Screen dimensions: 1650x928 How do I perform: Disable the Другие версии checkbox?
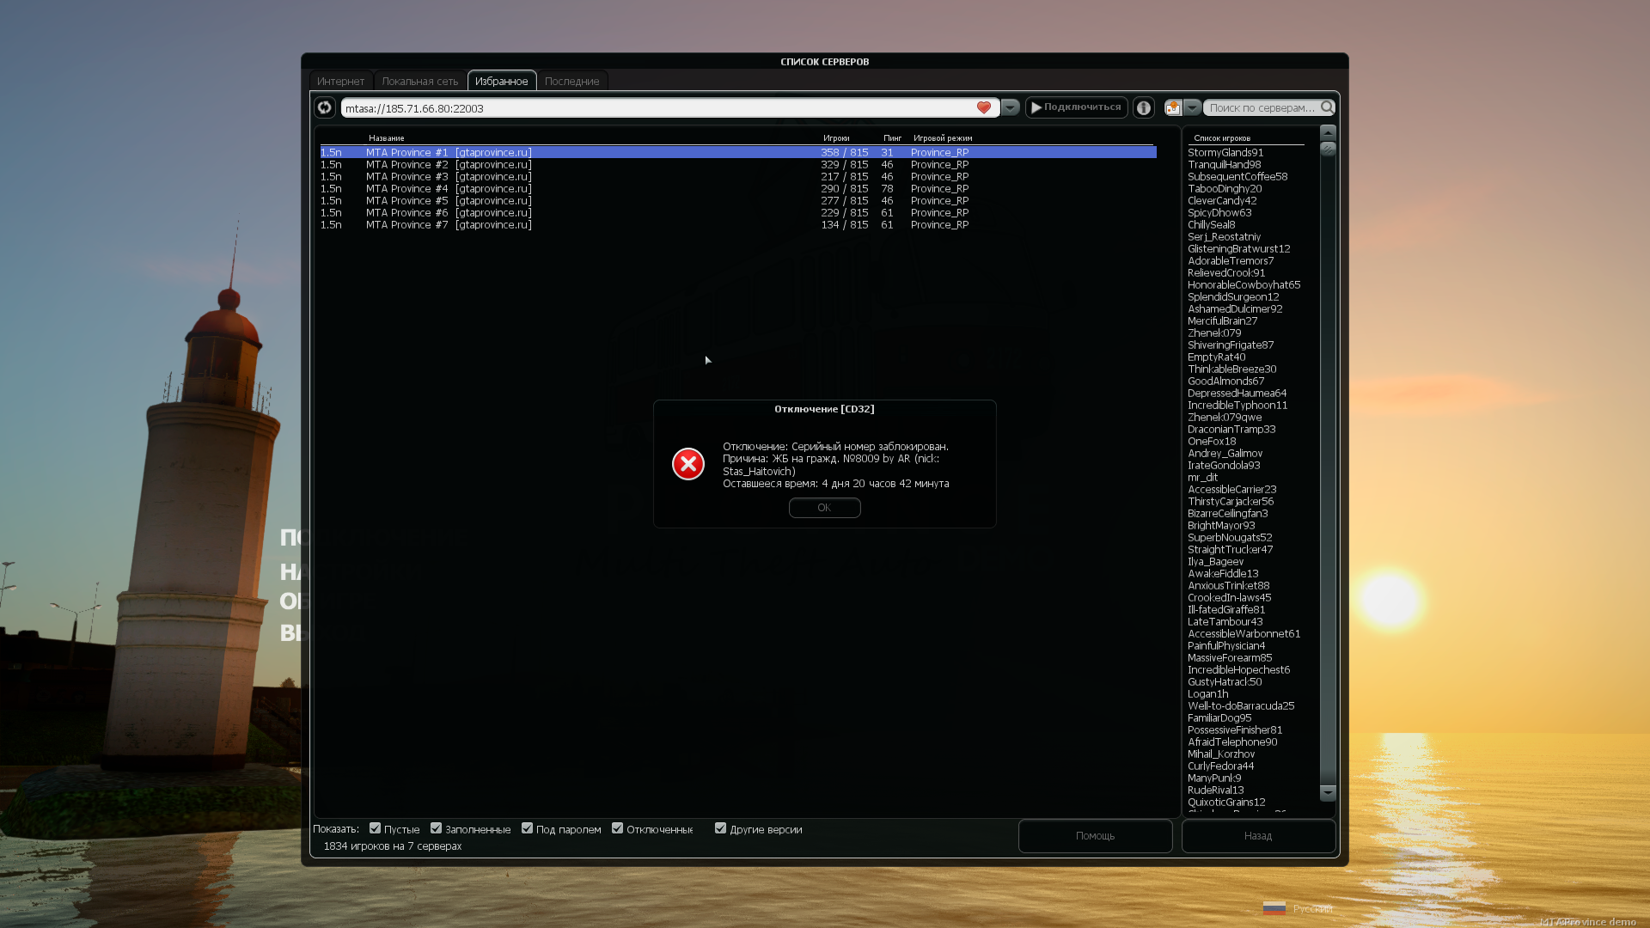[720, 828]
